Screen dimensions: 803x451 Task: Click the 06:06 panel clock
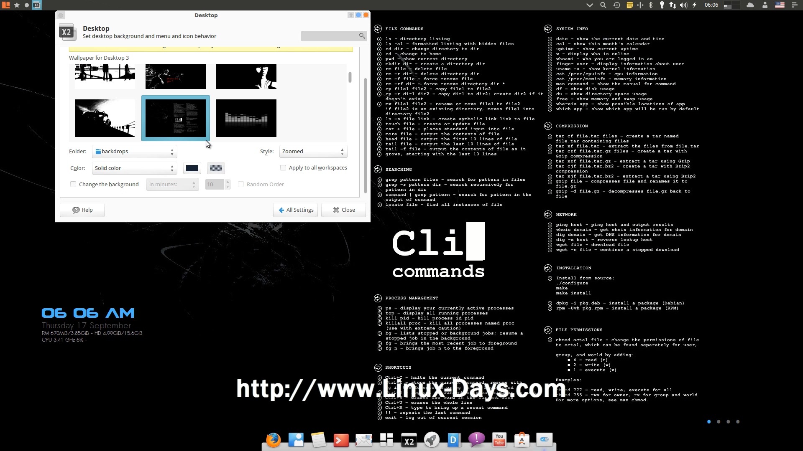point(711,5)
